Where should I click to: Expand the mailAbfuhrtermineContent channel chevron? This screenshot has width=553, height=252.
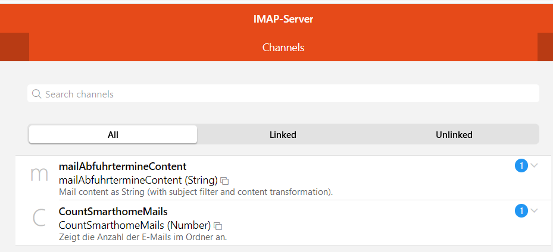tap(534, 166)
